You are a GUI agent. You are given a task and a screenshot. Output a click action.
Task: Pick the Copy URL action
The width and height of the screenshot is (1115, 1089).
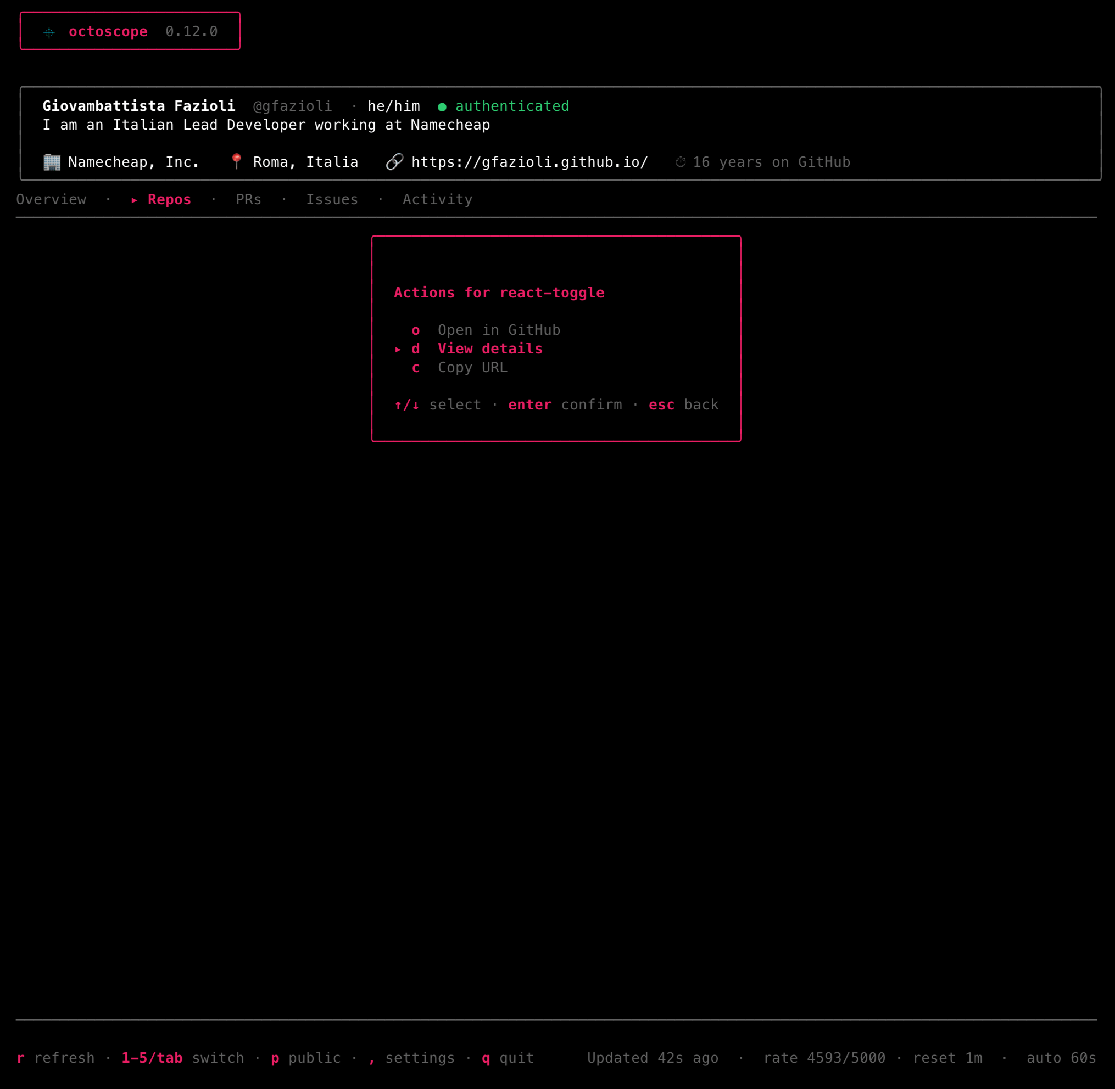click(460, 367)
